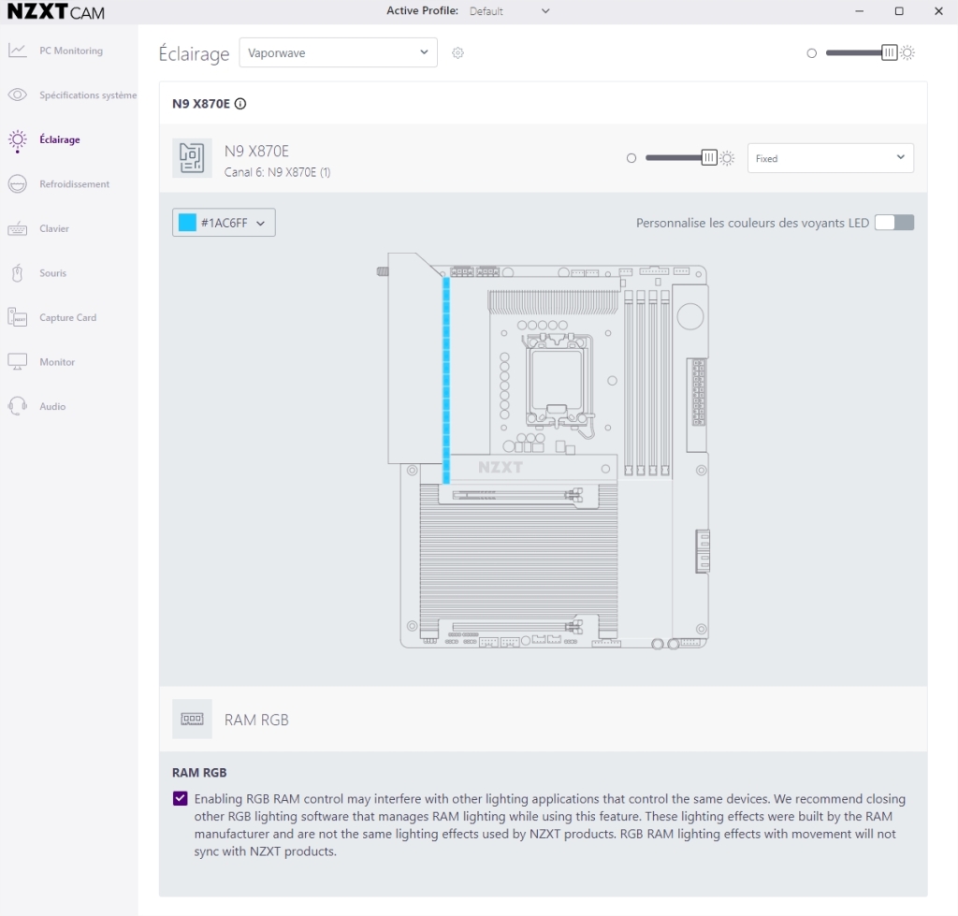The image size is (958, 916).
Task: Open the Audio section label
Action: [52, 406]
